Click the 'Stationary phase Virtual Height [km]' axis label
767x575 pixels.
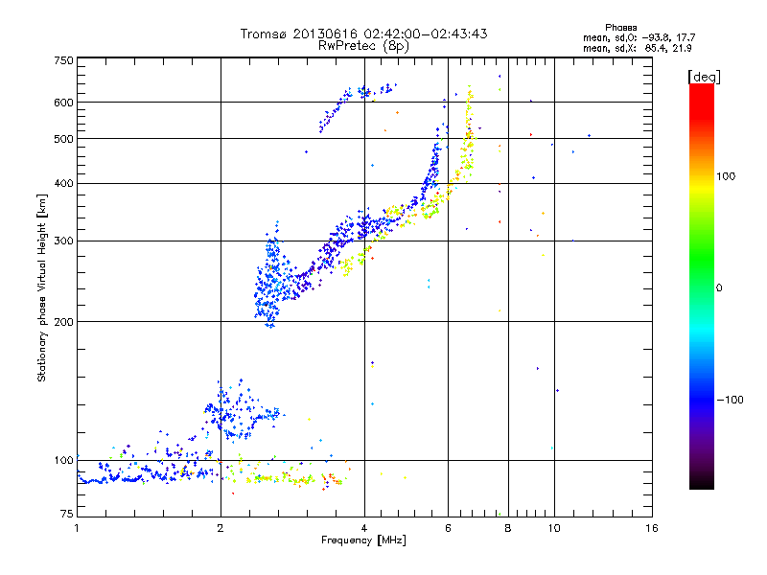(x=41, y=287)
